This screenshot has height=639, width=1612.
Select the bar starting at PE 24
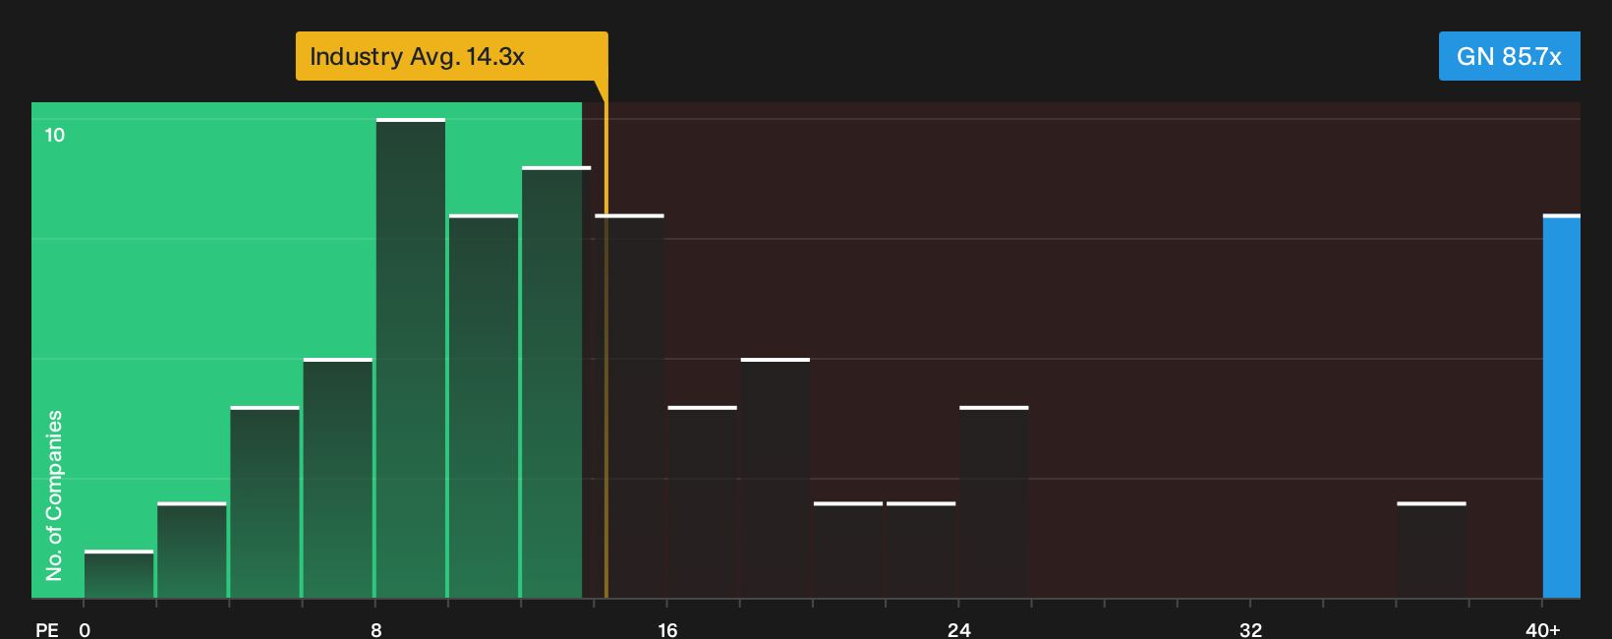pos(994,502)
